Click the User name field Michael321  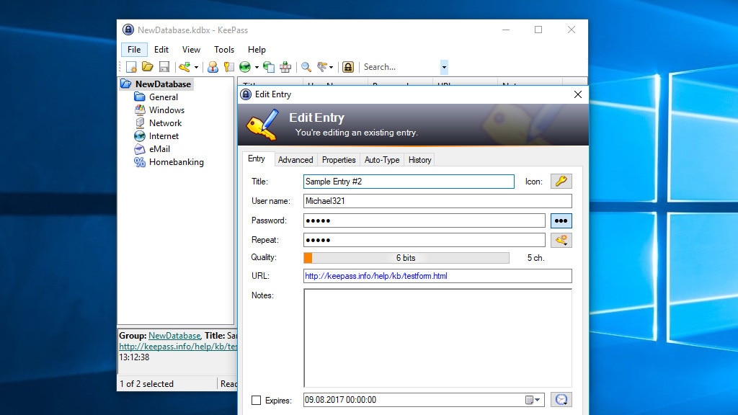[x=437, y=201]
